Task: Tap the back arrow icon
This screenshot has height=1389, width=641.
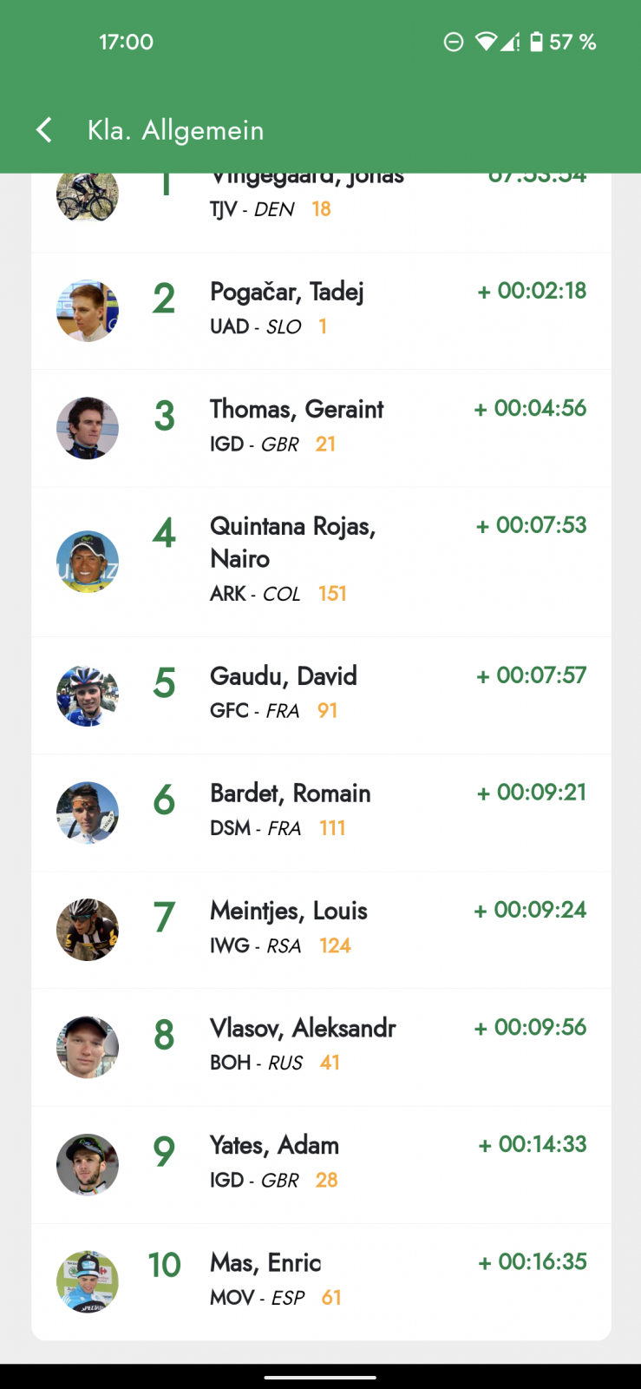Action: point(44,130)
